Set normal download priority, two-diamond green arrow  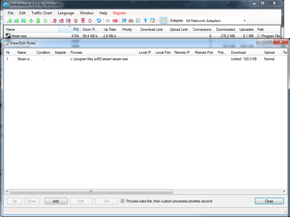click(16, 21)
